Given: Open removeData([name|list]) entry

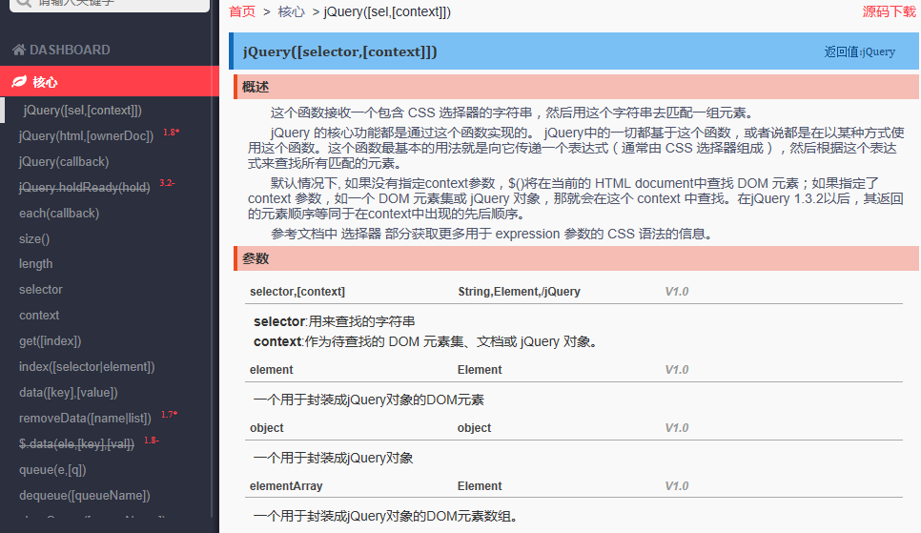Looking at the screenshot, I should pyautogui.click(x=85, y=419).
